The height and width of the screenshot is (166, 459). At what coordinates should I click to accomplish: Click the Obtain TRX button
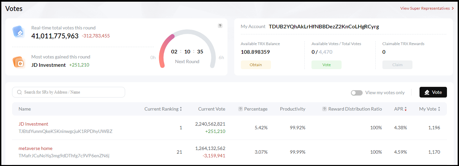(256, 65)
